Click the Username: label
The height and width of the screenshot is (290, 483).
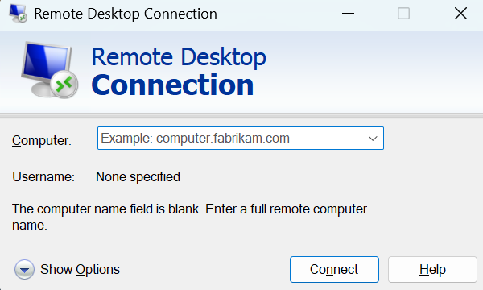43,177
